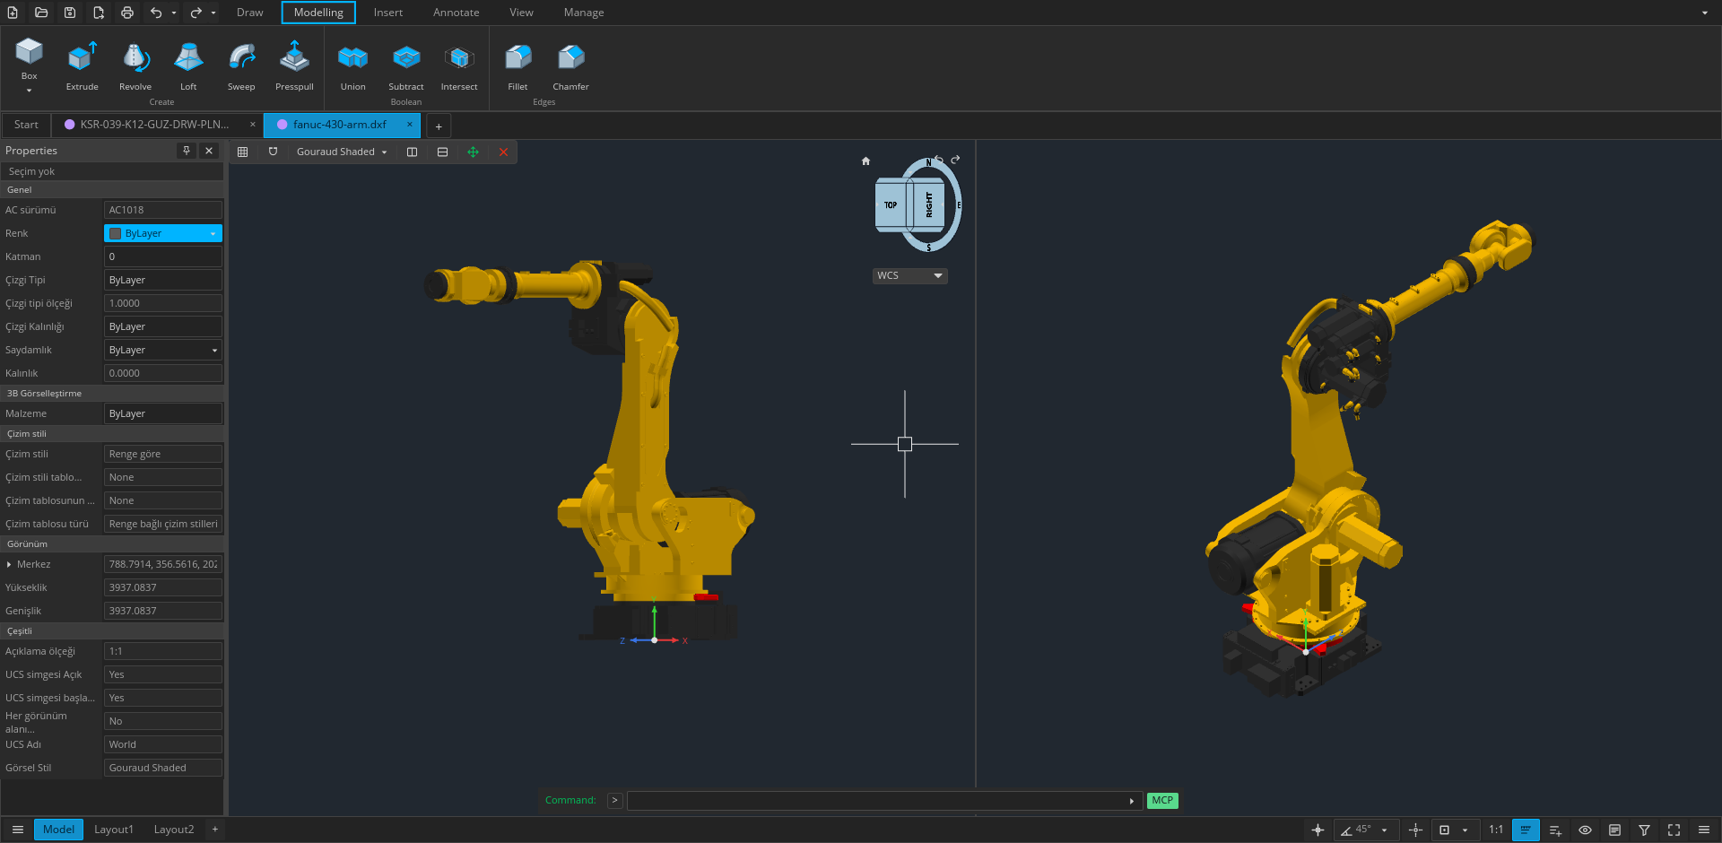Open the WCS coordinate system dropdown

[909, 275]
